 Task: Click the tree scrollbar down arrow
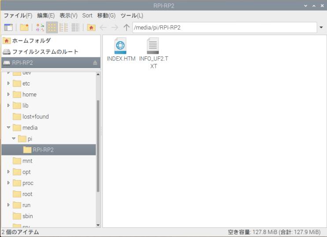pos(98,225)
